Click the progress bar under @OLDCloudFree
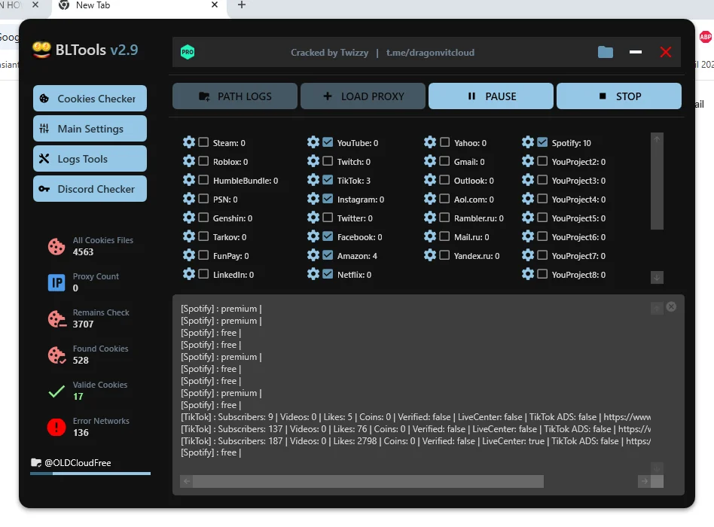This screenshot has width=714, height=527. point(90,474)
